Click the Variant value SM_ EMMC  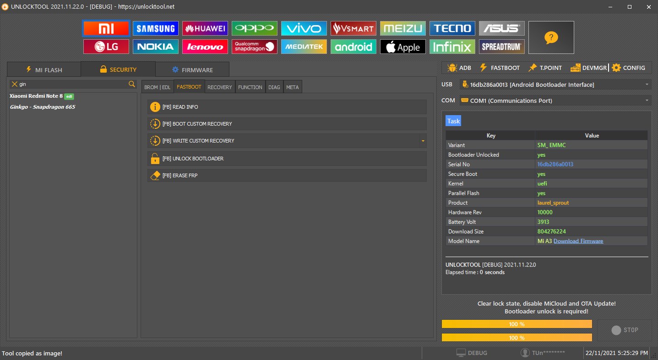pyautogui.click(x=551, y=145)
